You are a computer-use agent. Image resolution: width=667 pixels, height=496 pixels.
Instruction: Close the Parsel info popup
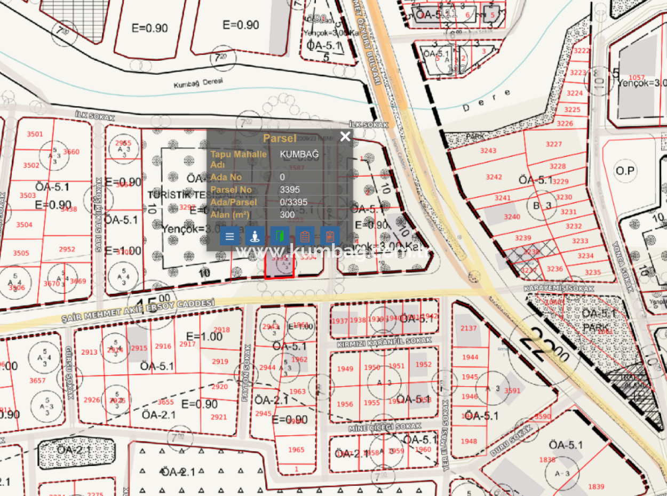345,137
